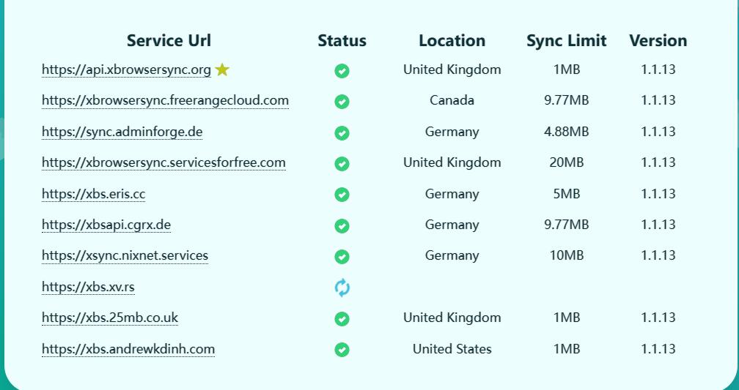The width and height of the screenshot is (739, 390).
Task: Open the https://api.xbrowsersync.org link
Action: [x=126, y=70]
